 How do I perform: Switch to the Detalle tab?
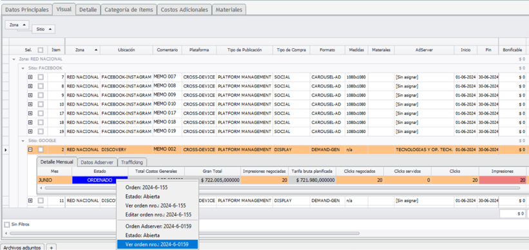pos(88,10)
